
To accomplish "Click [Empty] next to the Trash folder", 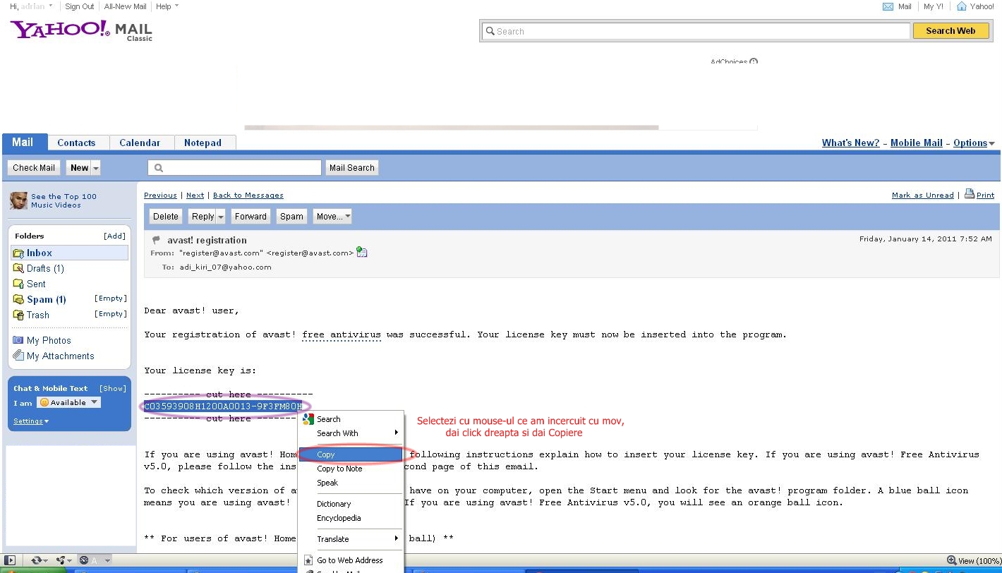I will pyautogui.click(x=111, y=314).
